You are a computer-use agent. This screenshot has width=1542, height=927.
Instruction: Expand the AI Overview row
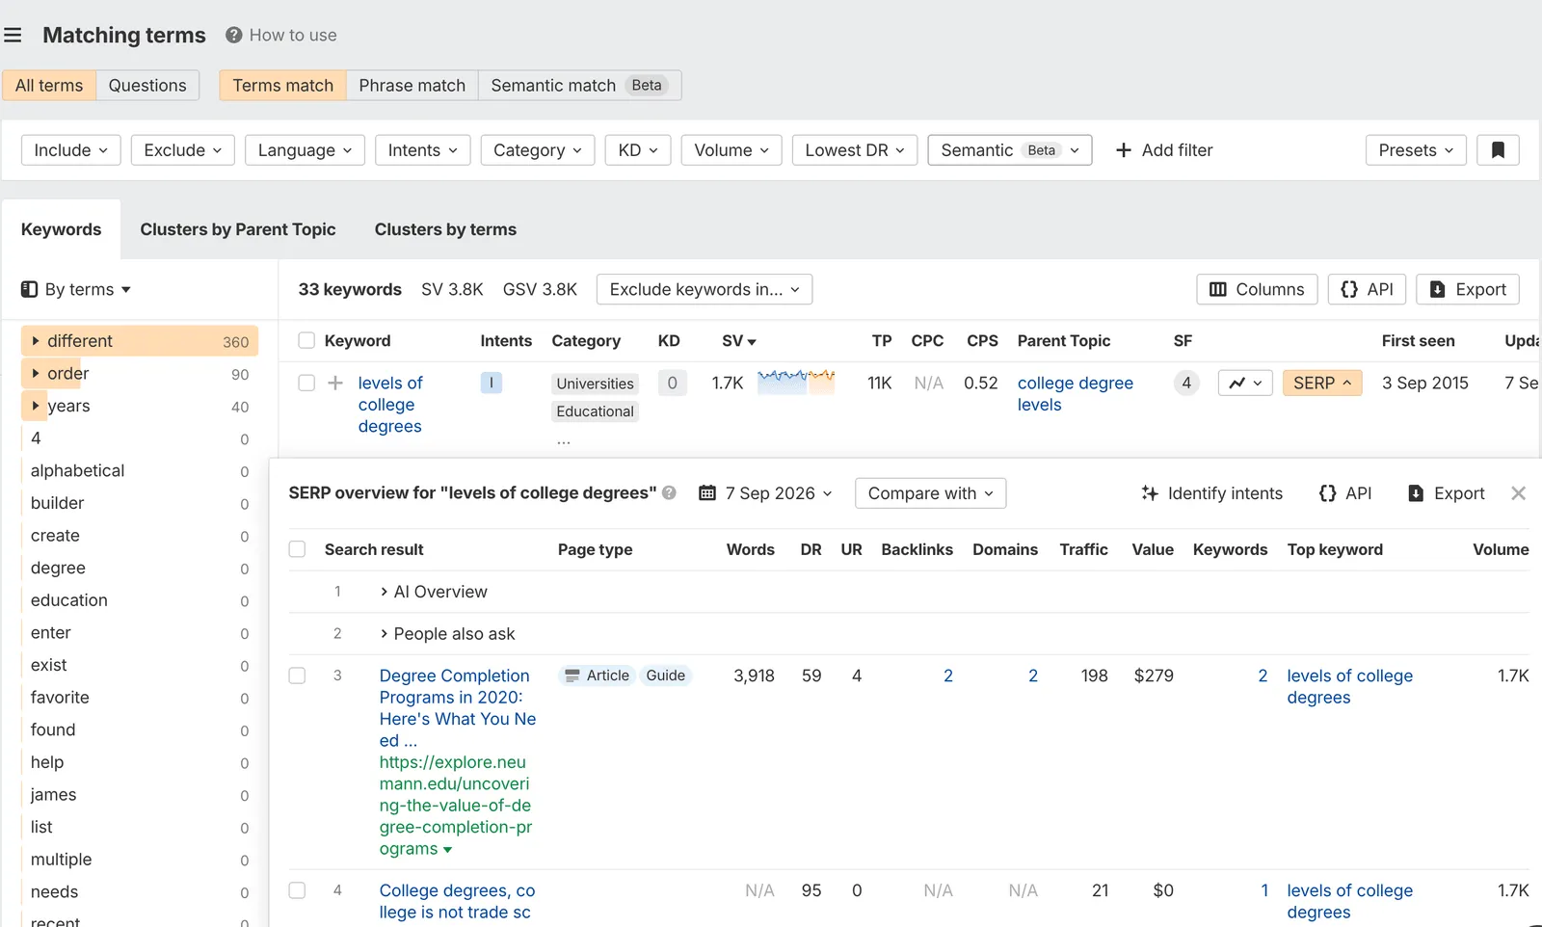point(434,593)
